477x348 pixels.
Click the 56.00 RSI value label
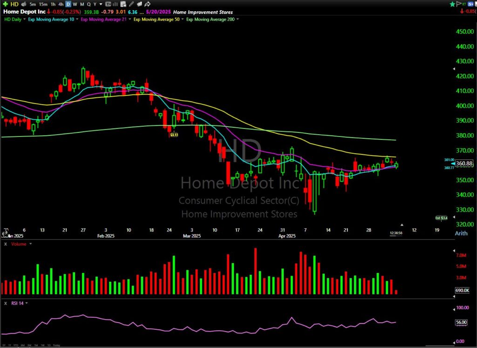[x=461, y=322]
